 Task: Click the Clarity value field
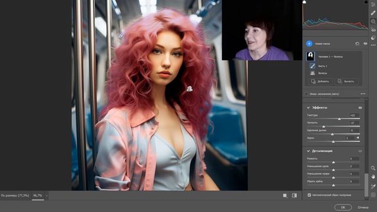(354, 122)
